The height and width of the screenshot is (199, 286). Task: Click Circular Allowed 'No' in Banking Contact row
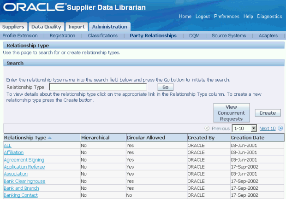(129, 195)
